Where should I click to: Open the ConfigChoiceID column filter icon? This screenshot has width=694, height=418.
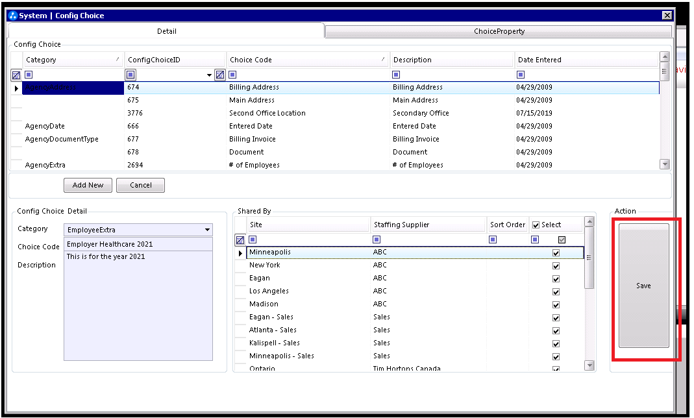pyautogui.click(x=130, y=75)
